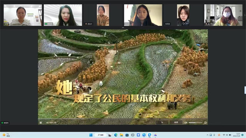The image size is (246, 138).
Task: Open Microsoft Store from the taskbar
Action: [x=127, y=135]
